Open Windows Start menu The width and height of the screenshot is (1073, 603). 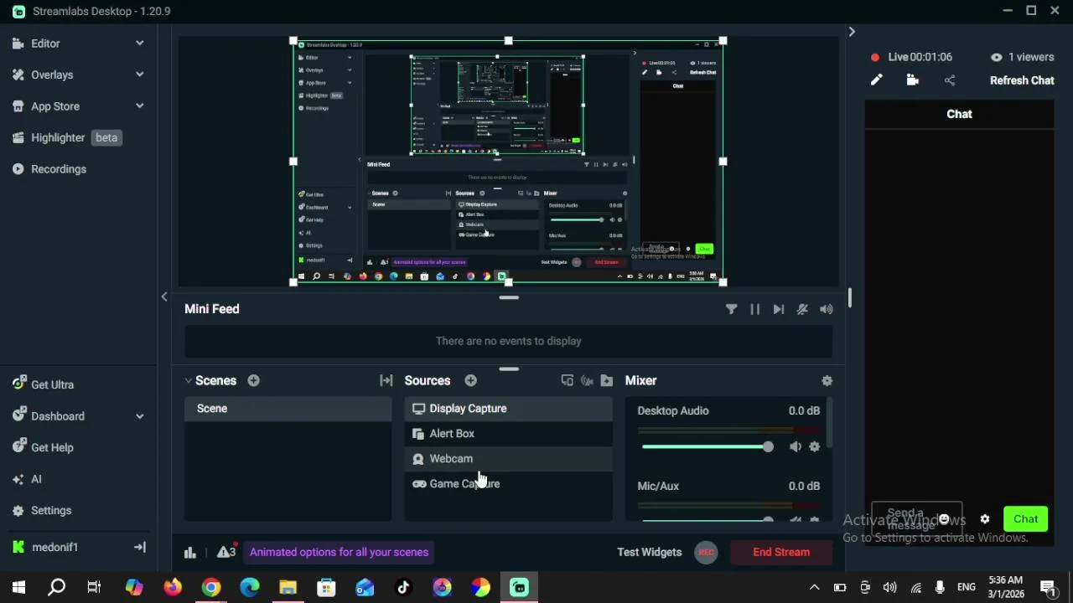18,587
